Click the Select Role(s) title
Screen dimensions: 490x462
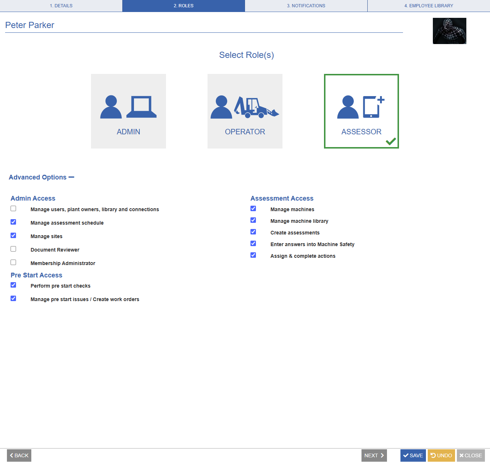point(246,55)
